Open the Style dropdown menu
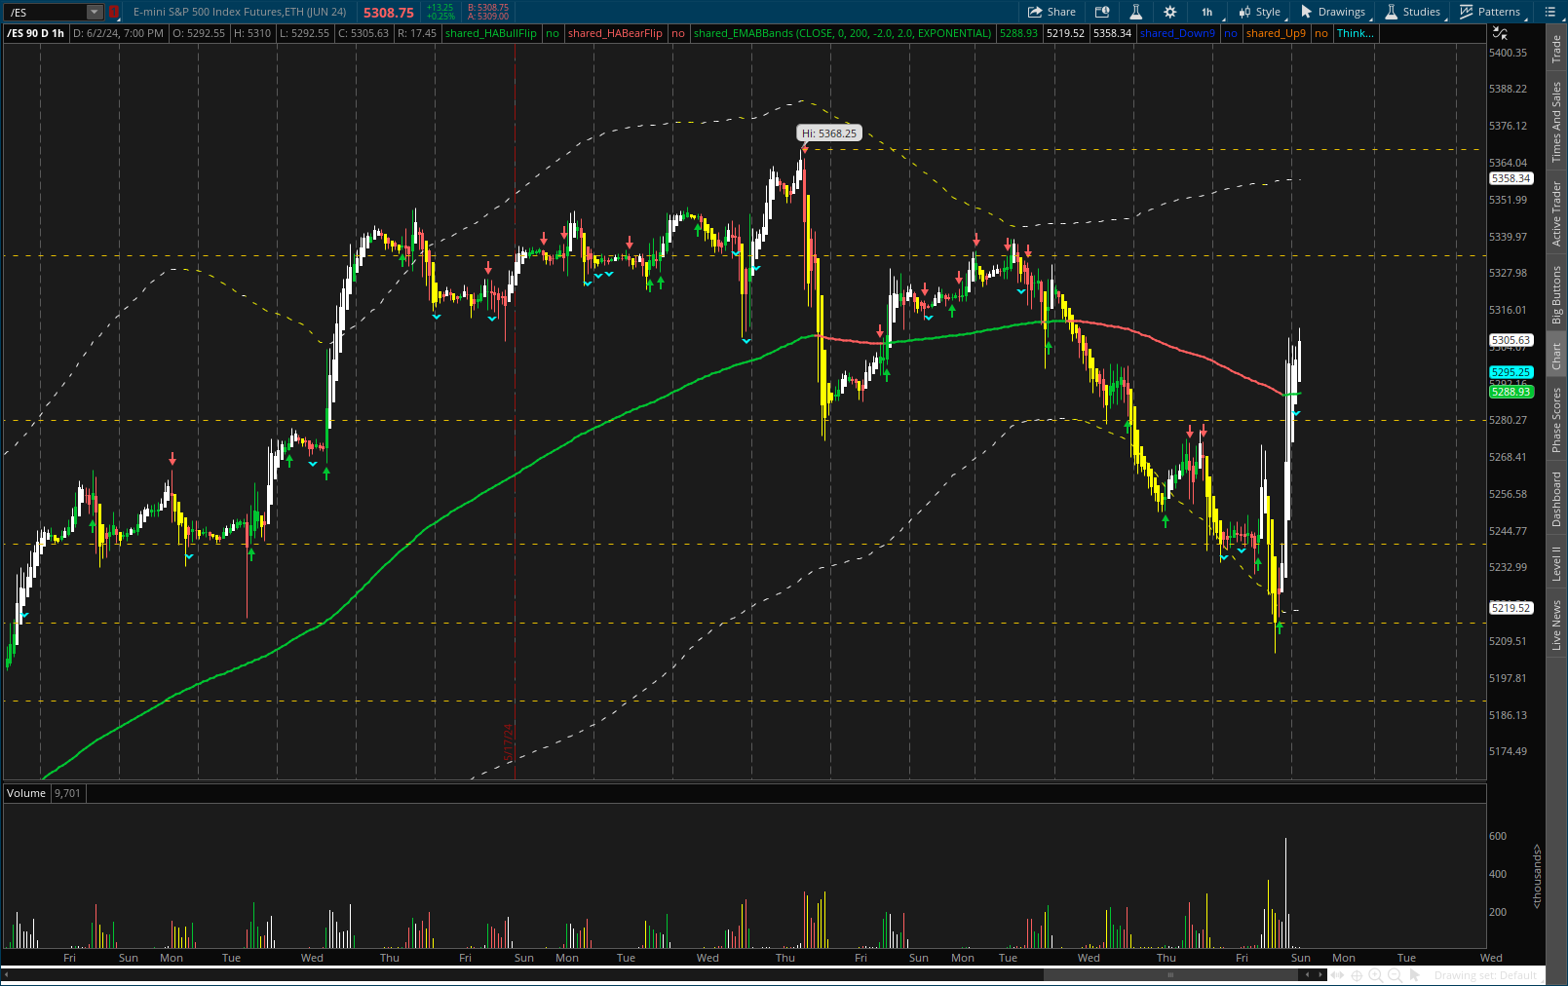This screenshot has width=1568, height=986. coord(1260,12)
